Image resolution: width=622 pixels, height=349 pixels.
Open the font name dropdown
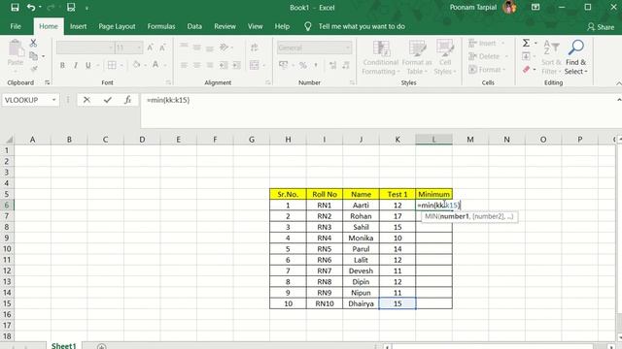(111, 48)
